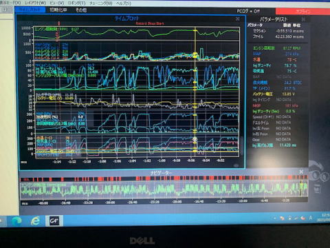Click the red オンライン status button

point(302,12)
